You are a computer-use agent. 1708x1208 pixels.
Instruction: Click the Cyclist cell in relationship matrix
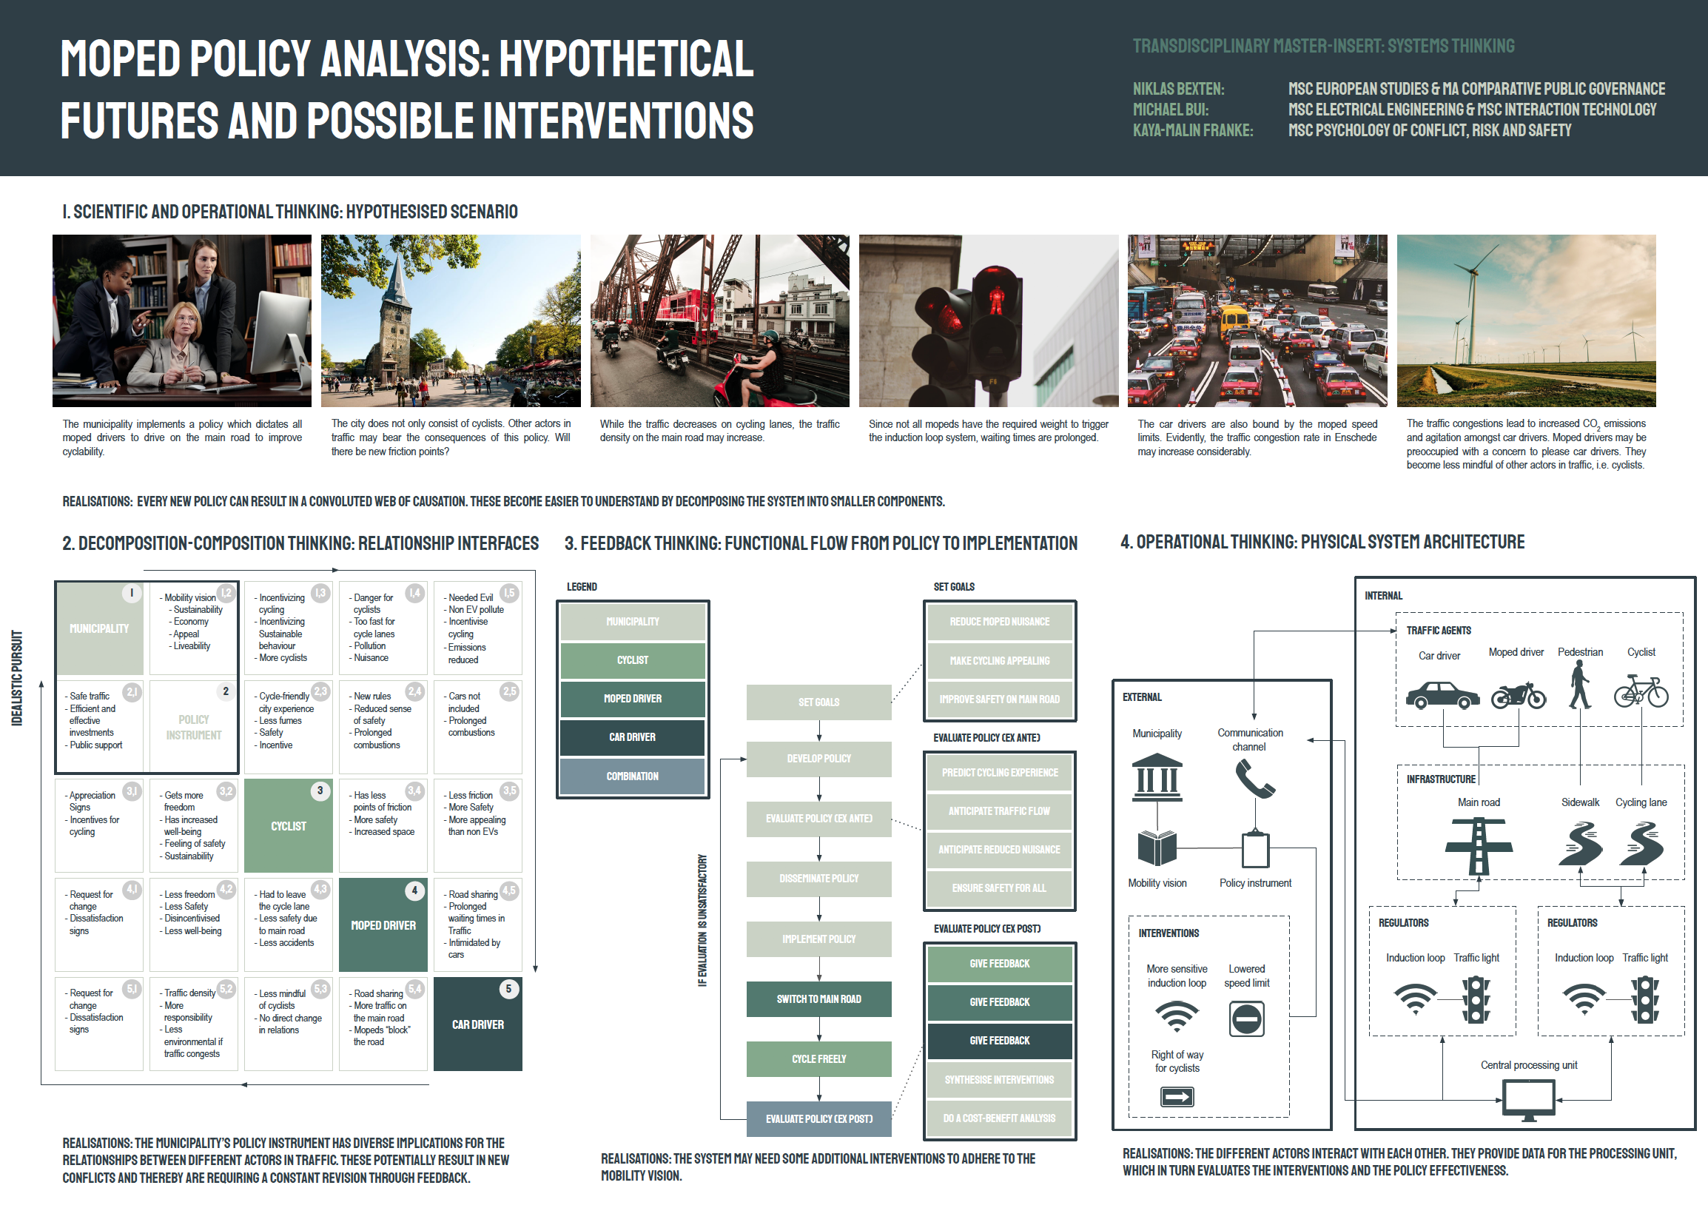(289, 826)
